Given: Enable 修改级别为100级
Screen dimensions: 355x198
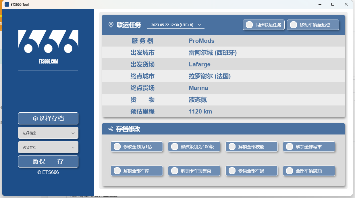Looking at the screenshot, I should click(x=194, y=147).
